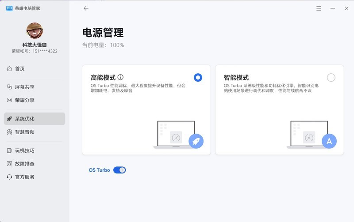Open the 玩机技巧 sidebar item
The image size is (354, 222).
pos(35,151)
